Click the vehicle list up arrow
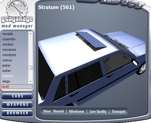 pos(31,34)
